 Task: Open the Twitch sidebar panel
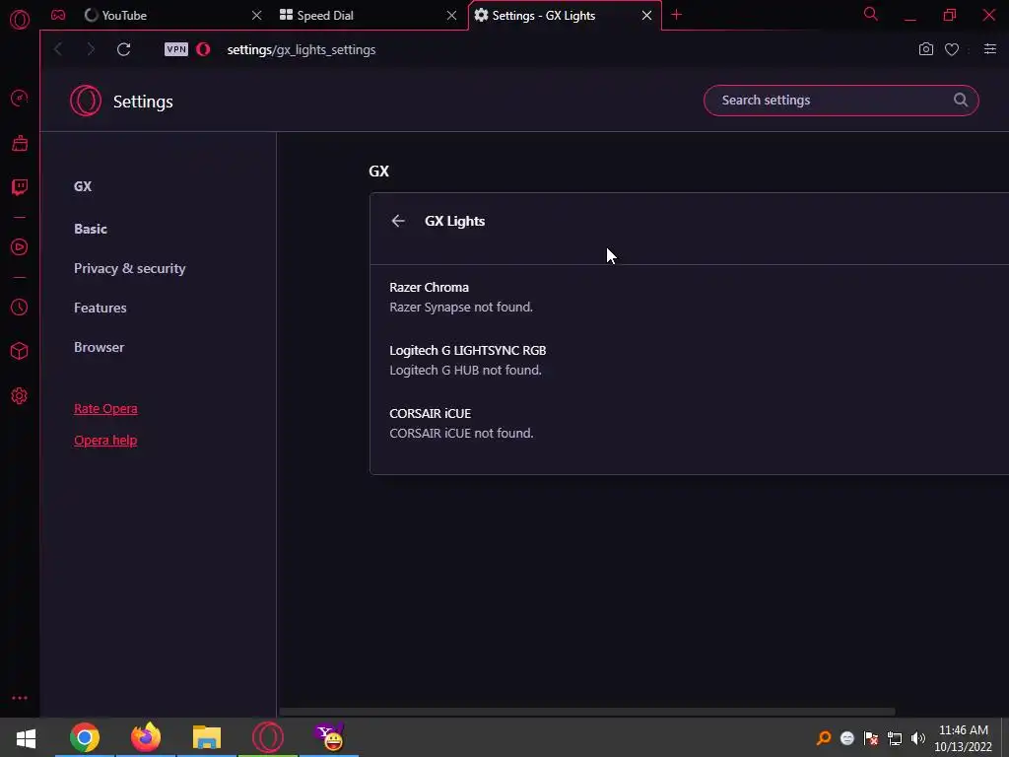(x=20, y=187)
